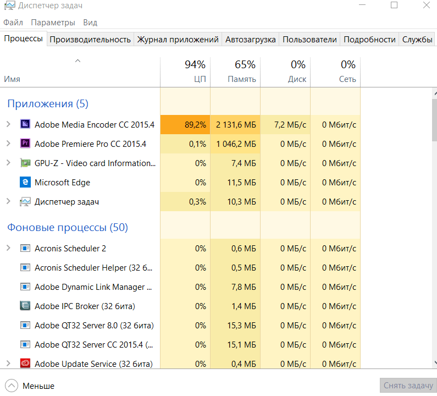Expand the Acronis Scheduler 2 row
The image size is (437, 396).
8,248
